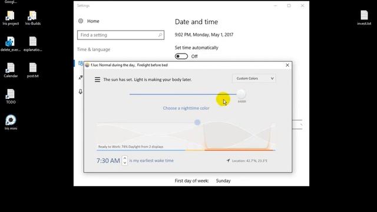The image size is (377, 212).
Task: Toggle Set time automatically switch
Action: point(181,57)
